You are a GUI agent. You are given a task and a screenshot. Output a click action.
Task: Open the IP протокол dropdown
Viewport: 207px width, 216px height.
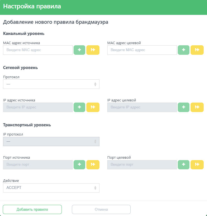(51, 141)
